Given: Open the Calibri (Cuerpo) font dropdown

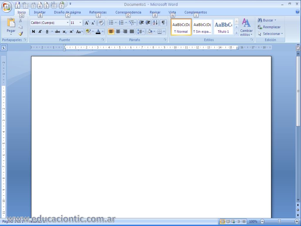Looking at the screenshot, I should point(68,23).
